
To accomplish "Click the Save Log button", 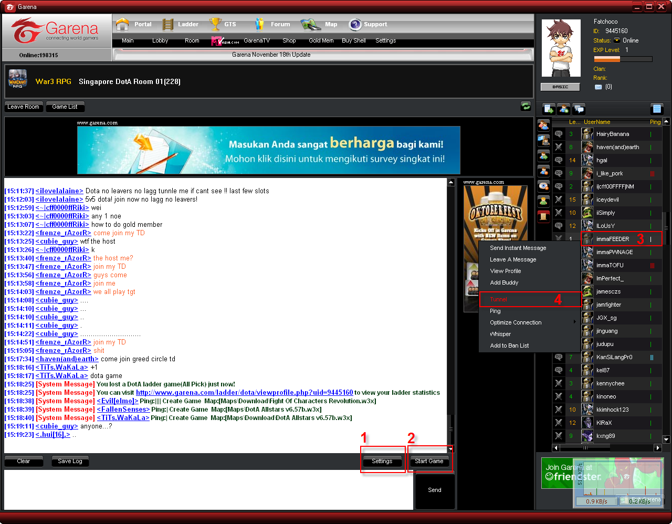I will point(70,461).
